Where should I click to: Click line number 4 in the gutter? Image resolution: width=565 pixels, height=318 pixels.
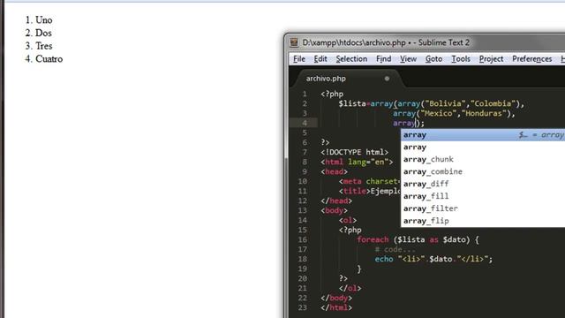(x=305, y=123)
